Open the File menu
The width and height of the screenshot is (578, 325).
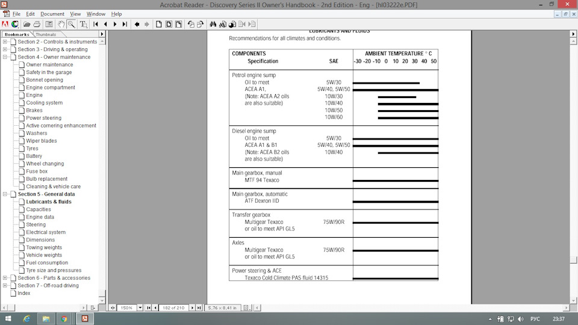point(17,14)
